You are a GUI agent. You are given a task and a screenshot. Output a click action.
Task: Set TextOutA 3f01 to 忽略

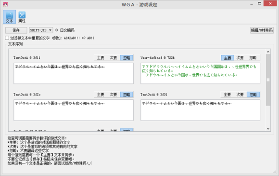pyautogui.click(x=253, y=95)
